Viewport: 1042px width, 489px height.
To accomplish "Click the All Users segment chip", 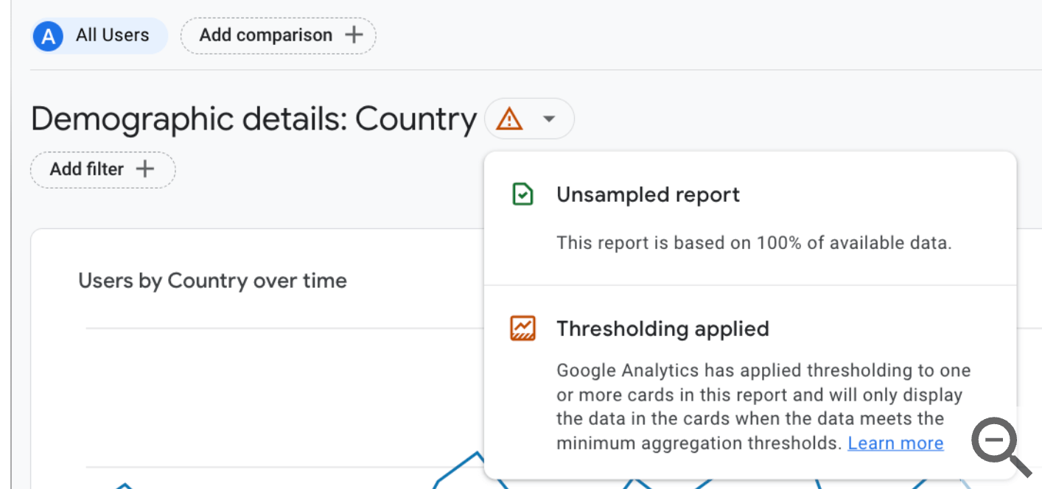I will (99, 35).
